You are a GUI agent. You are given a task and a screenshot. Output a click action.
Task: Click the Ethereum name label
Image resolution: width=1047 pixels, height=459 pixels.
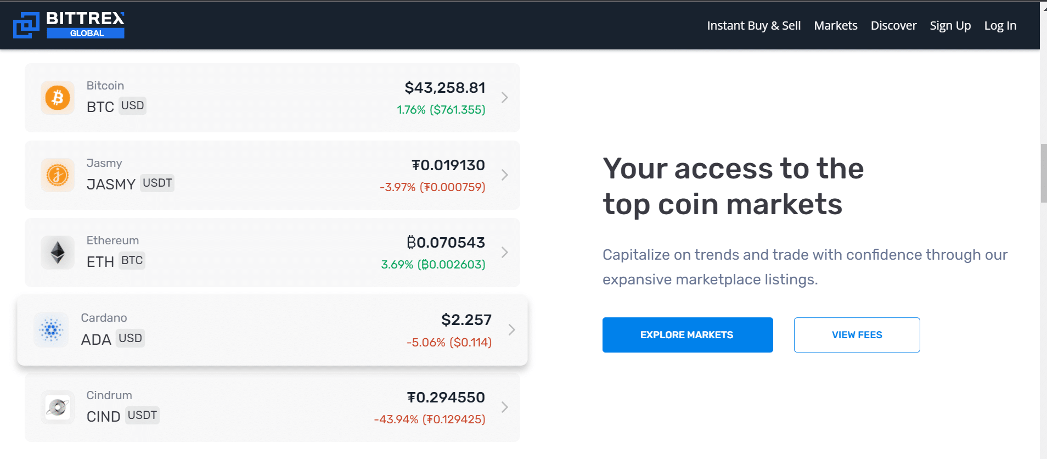112,240
